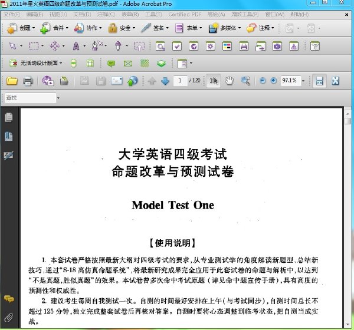Open the Bookmarks panel in sidebar
The image size is (354, 330).
9,137
